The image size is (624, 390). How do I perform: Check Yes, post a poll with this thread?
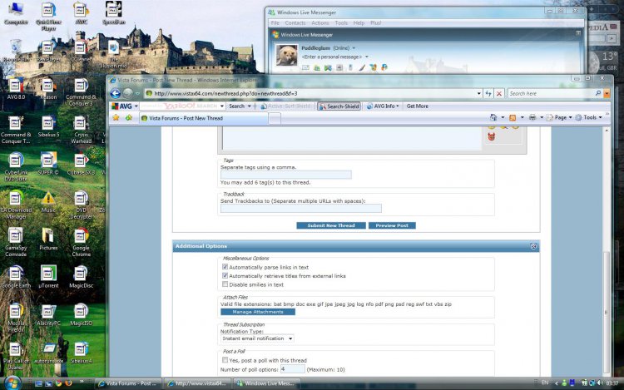pyautogui.click(x=225, y=360)
